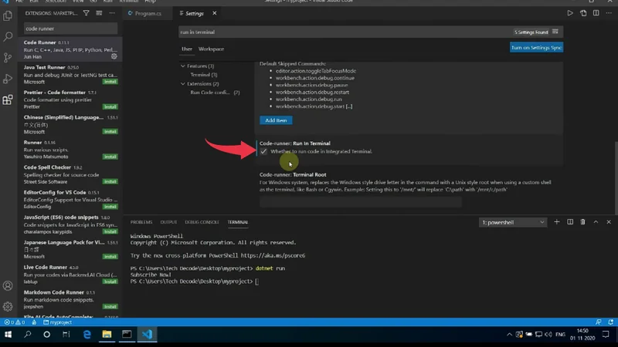Viewport: 618px width, 347px height.
Task: Collapse the Features settings tree group
Action: pos(183,66)
